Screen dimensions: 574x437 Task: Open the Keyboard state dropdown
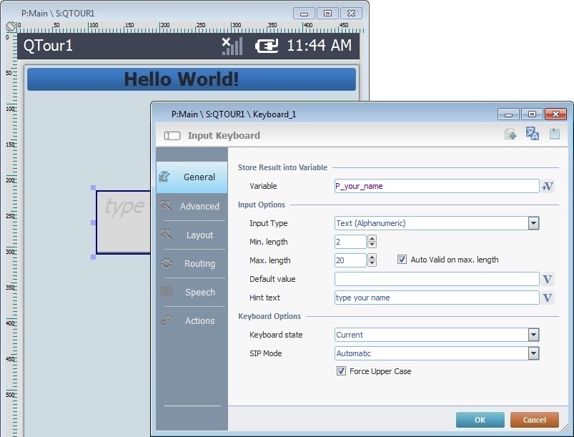533,335
